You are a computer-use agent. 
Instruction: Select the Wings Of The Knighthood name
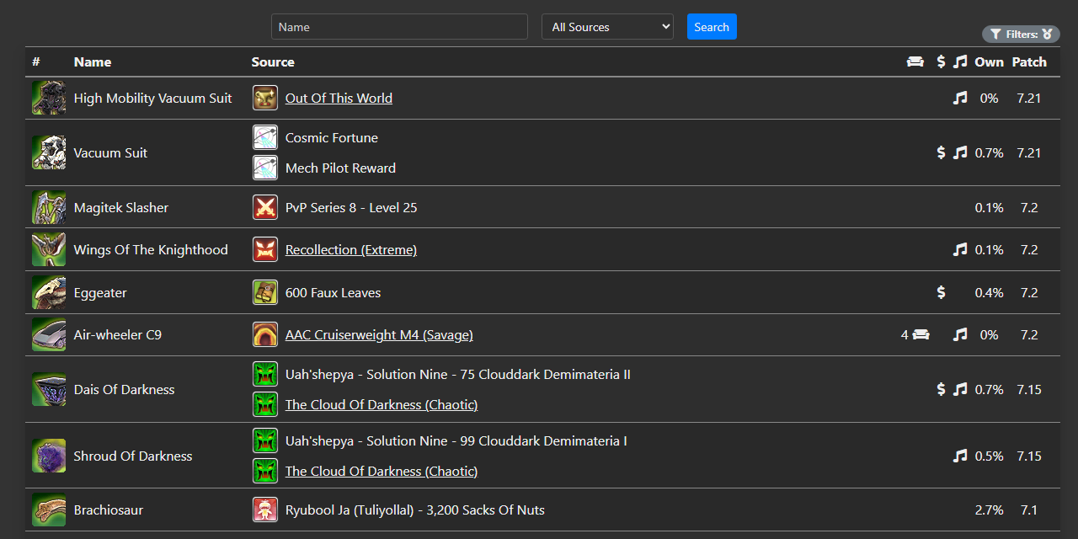click(151, 249)
